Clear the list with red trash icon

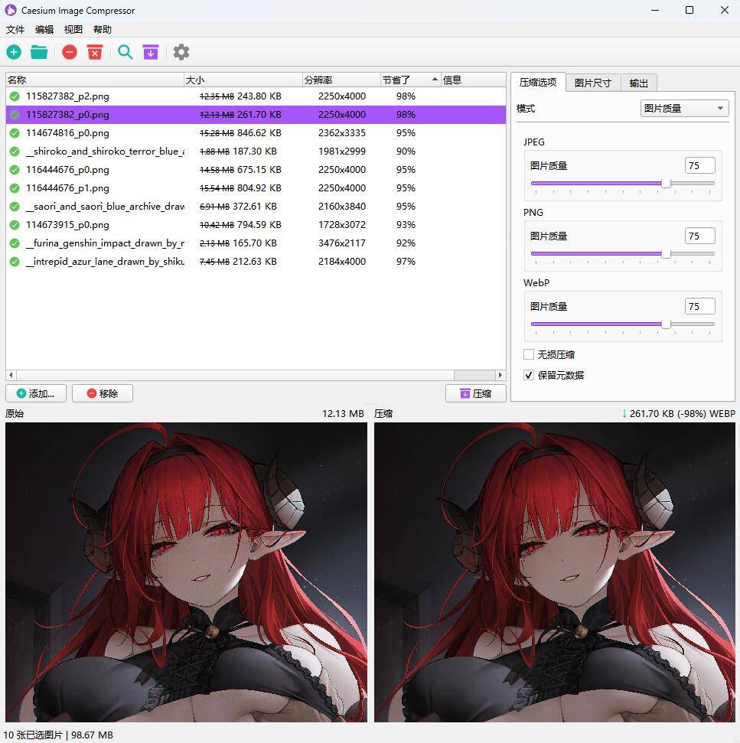(x=95, y=52)
